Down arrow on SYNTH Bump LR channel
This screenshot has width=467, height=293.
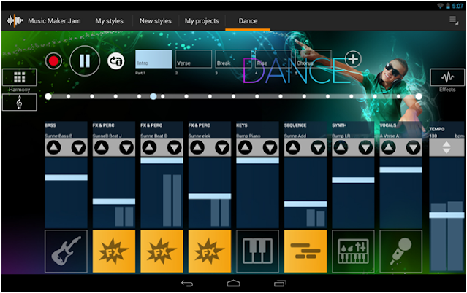click(366, 147)
